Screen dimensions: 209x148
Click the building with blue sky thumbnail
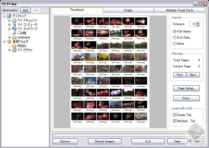116,104
